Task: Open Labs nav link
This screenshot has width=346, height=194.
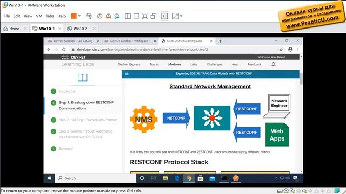Action: pos(194,64)
